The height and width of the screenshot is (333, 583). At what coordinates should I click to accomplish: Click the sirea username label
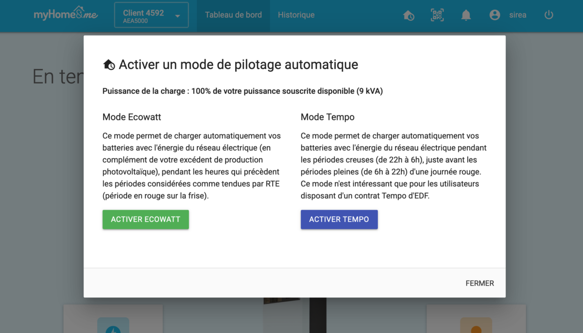click(518, 15)
